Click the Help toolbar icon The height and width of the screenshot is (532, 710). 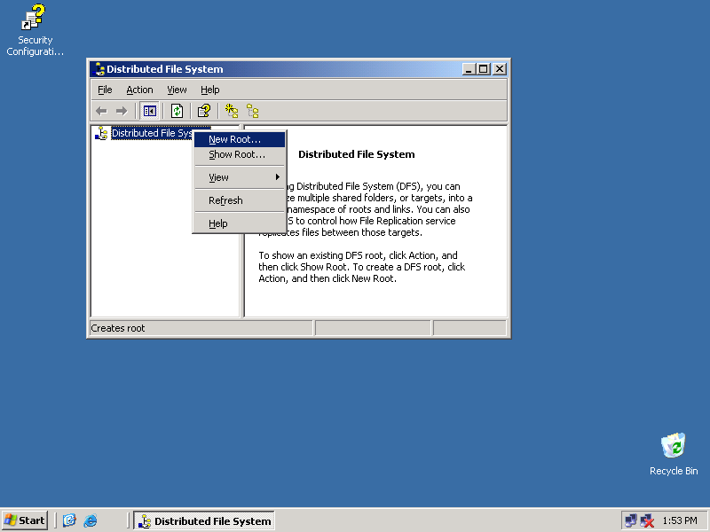click(204, 111)
